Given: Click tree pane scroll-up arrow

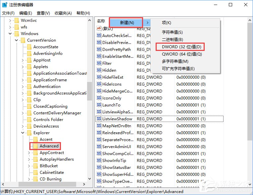Looking at the screenshot, I should 89,20.
